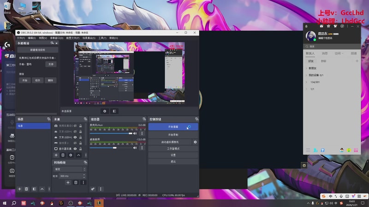Hide the 显示器采集 source

(75, 149)
